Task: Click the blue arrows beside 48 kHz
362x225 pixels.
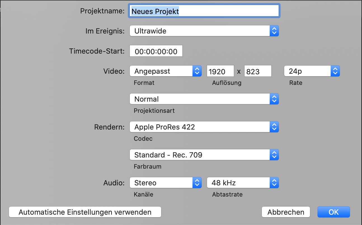Action: [274, 183]
